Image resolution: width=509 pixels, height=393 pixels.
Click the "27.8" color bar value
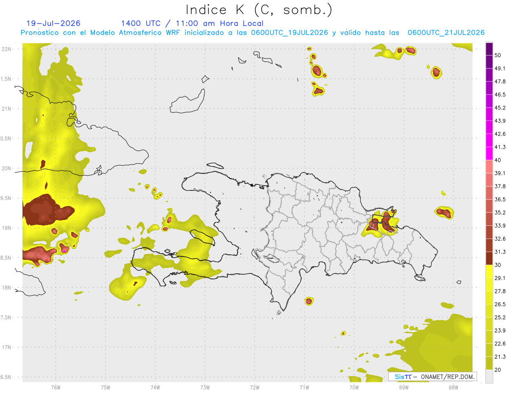coord(501,291)
